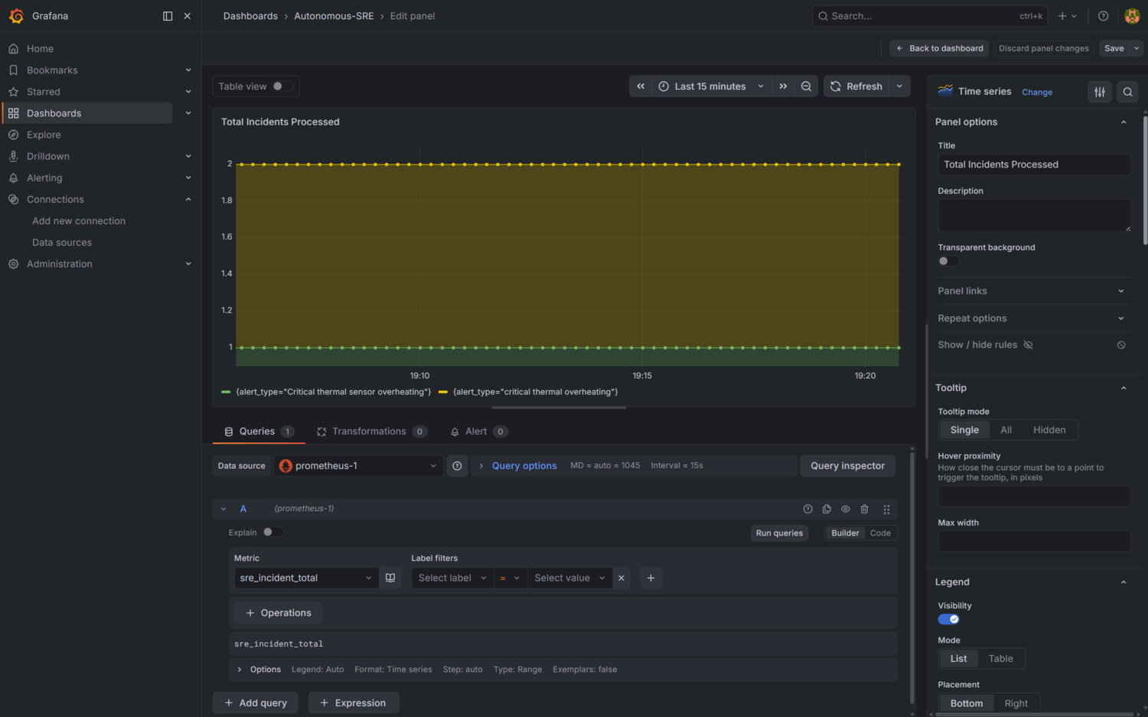The height and width of the screenshot is (717, 1148).
Task: Expand the query Options row
Action: (x=563, y=670)
